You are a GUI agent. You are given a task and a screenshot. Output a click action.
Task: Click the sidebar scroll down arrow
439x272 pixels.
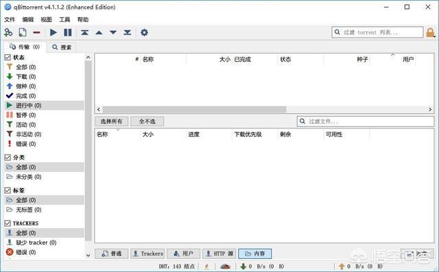pos(88,256)
